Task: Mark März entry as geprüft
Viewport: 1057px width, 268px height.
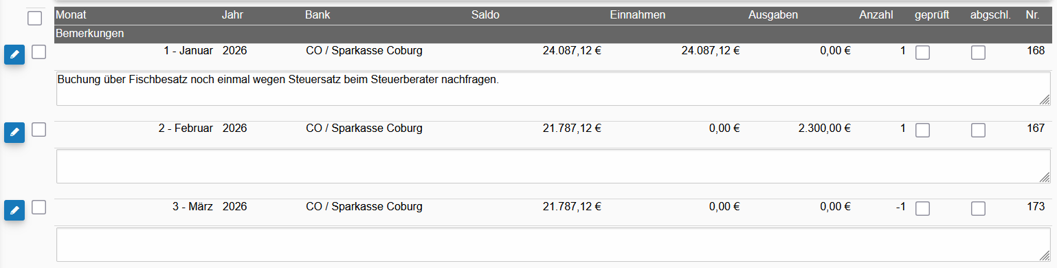Action: tap(923, 208)
